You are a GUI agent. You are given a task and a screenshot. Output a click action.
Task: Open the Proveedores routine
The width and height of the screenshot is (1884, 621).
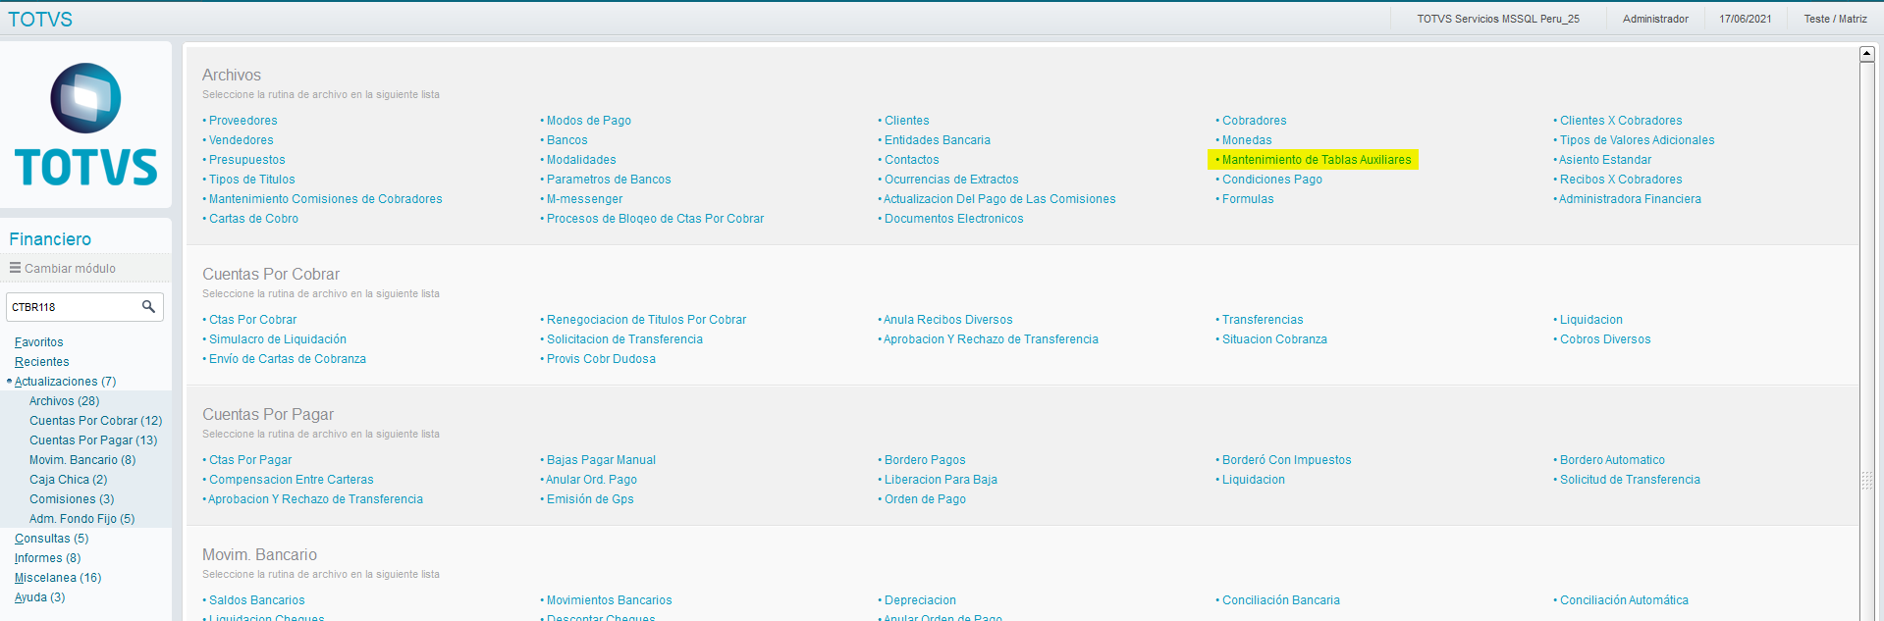(x=243, y=121)
